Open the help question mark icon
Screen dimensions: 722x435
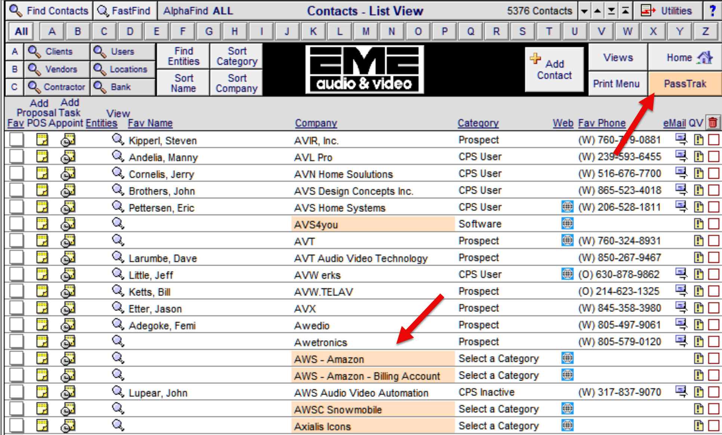(x=713, y=11)
